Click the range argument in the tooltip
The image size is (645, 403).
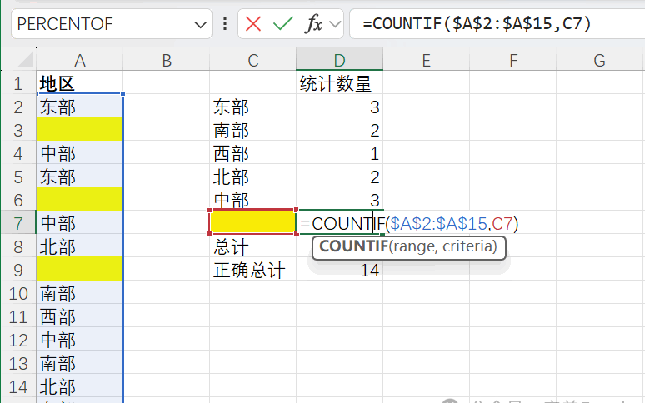click(414, 246)
